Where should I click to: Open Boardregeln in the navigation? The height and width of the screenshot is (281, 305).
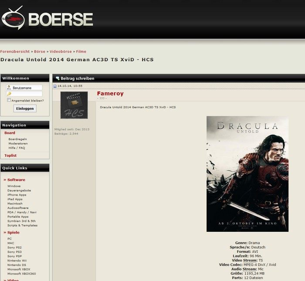pos(18,139)
